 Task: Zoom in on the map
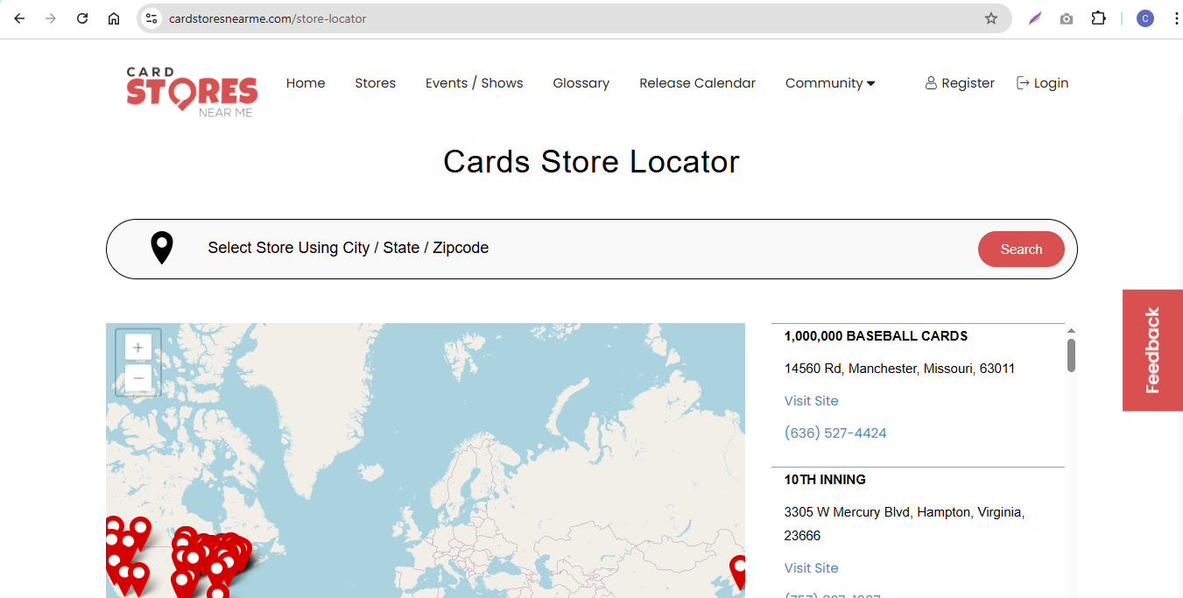pos(138,348)
